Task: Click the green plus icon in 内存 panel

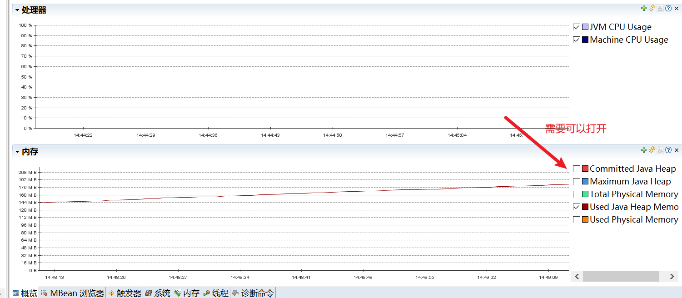Action: pos(644,150)
